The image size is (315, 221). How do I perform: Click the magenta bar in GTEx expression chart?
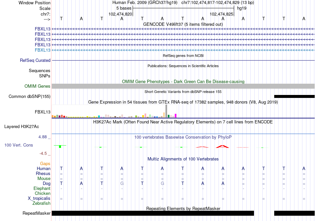(x=176, y=115)
